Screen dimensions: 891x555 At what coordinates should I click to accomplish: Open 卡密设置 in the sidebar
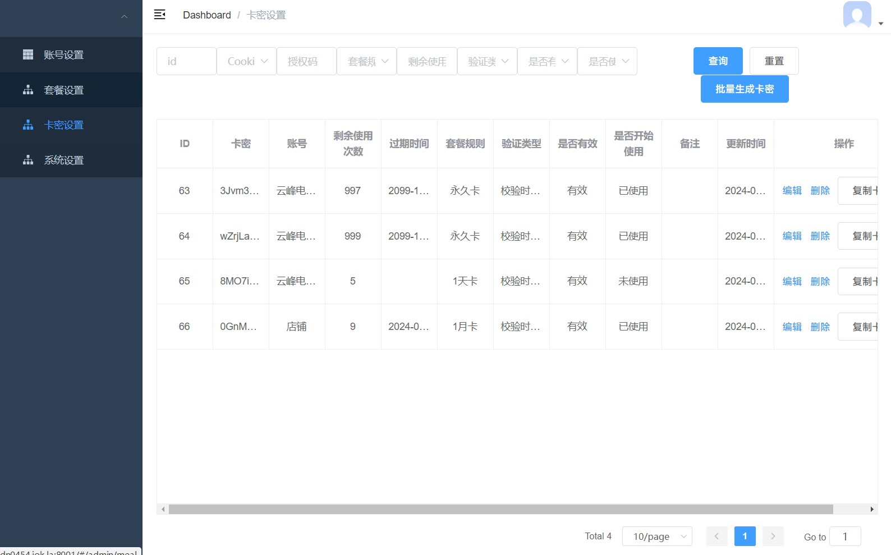click(64, 125)
